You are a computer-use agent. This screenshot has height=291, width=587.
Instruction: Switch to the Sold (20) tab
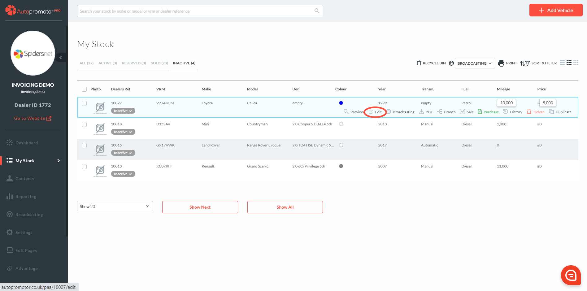pyautogui.click(x=159, y=63)
